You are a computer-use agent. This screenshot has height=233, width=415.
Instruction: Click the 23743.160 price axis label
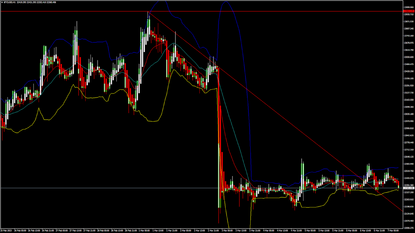point(409,36)
